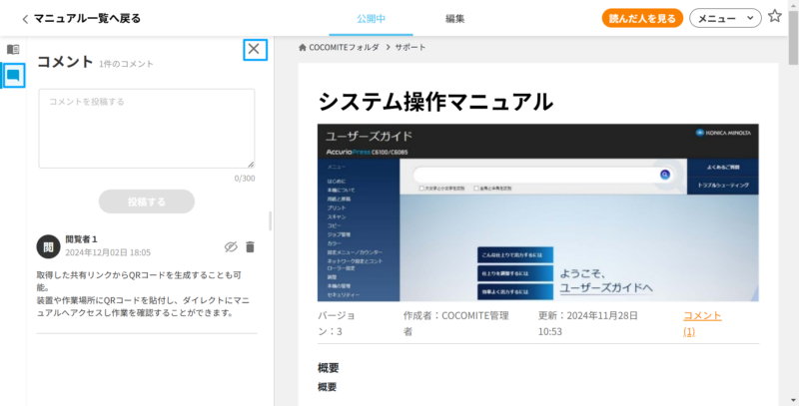The image size is (799, 406).
Task: Open the サポート breadcrumb
Action: tap(410, 47)
